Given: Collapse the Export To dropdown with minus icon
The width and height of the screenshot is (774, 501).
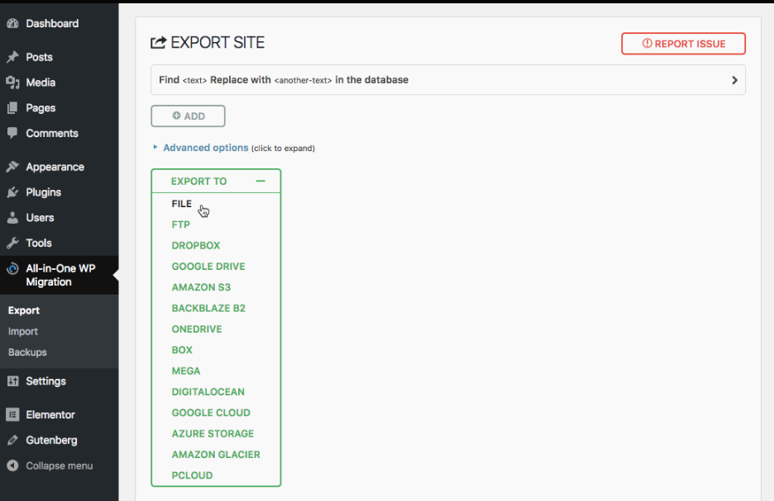Looking at the screenshot, I should 260,181.
